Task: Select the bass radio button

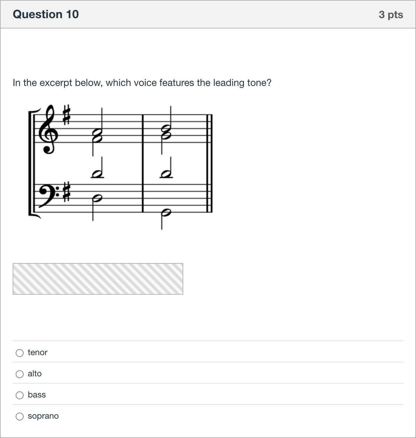Action: 20,395
